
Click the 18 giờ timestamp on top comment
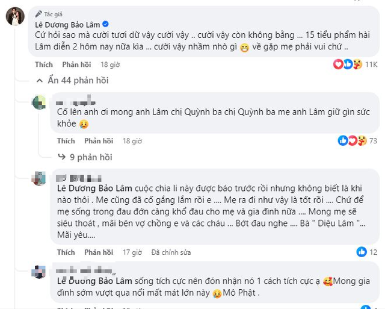[110, 64]
